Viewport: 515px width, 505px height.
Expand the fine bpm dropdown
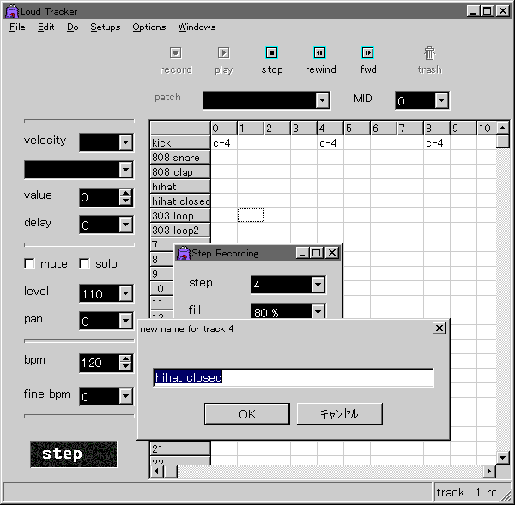(x=126, y=396)
